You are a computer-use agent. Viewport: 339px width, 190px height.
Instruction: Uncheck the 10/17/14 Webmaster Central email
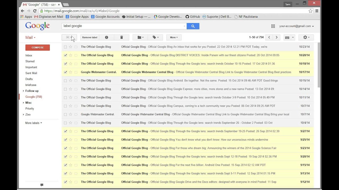(65, 72)
